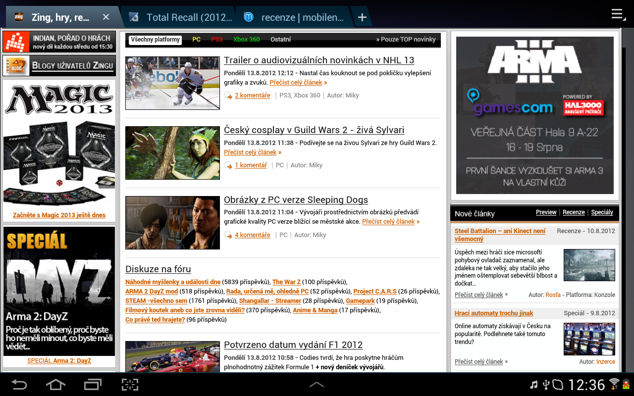Tap the screenshot capture icon in navigation bar
This screenshot has width=634, height=396.
click(x=130, y=384)
